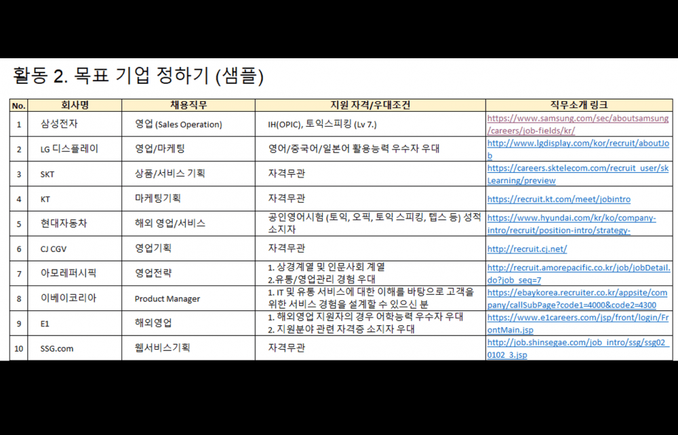Select the 'KT' company cell
Screen dimensions: 678x435
tap(75, 199)
